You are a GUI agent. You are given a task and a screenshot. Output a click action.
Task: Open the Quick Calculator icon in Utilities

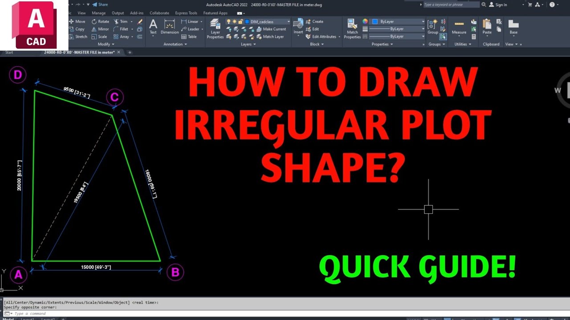474,36
